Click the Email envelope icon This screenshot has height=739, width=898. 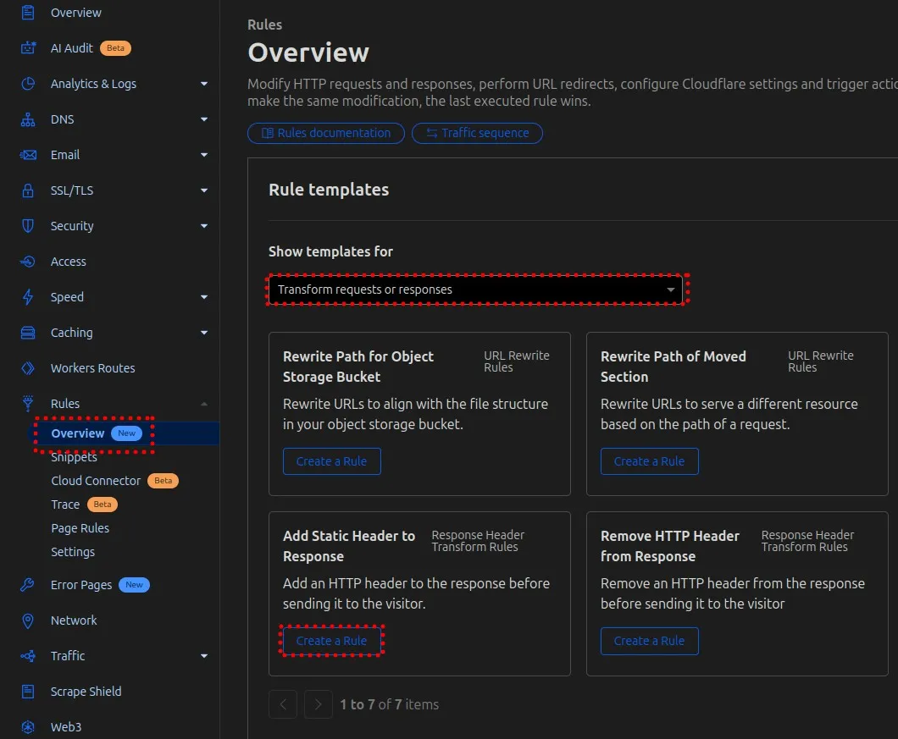(x=27, y=155)
